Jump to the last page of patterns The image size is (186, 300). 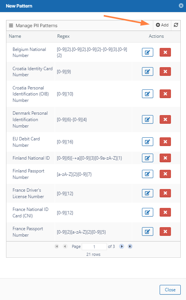tap(130, 246)
